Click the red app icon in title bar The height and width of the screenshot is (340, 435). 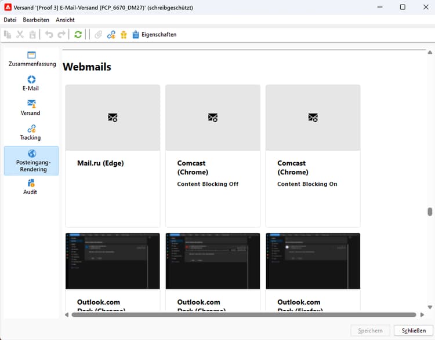[8, 7]
